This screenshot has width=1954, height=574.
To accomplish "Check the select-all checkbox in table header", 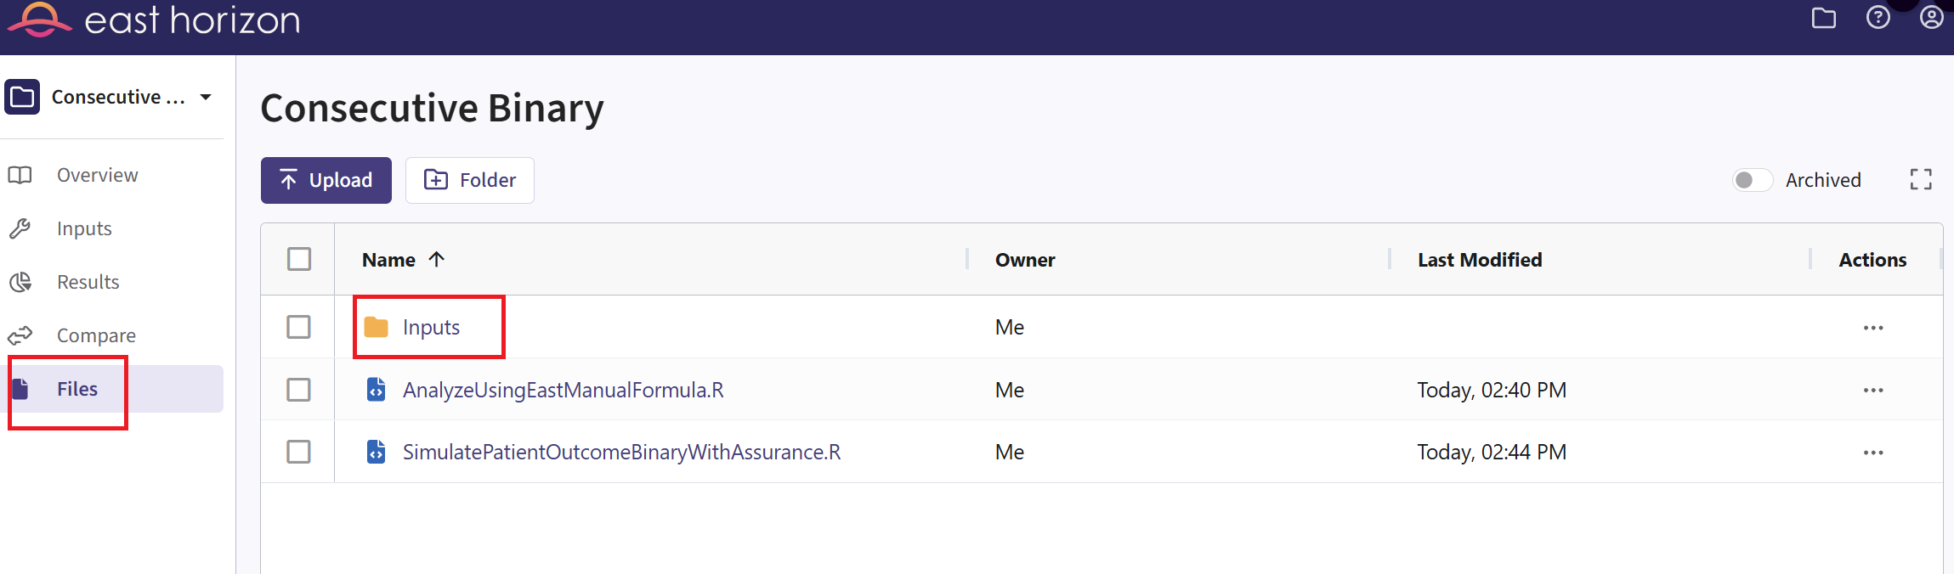I will pos(299,259).
